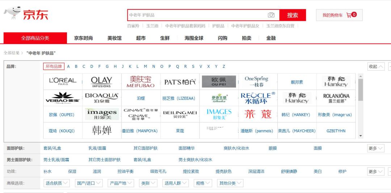
Task: Open 我的购物车 button
Action: click(339, 15)
